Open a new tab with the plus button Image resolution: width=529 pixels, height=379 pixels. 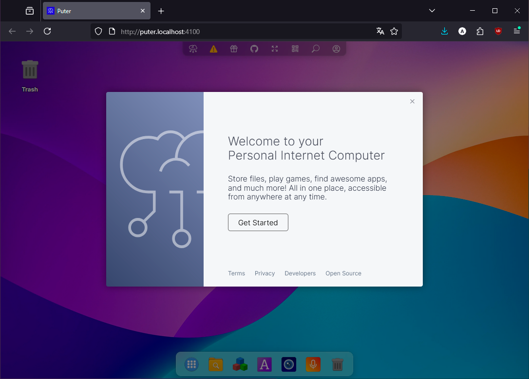[x=161, y=11]
